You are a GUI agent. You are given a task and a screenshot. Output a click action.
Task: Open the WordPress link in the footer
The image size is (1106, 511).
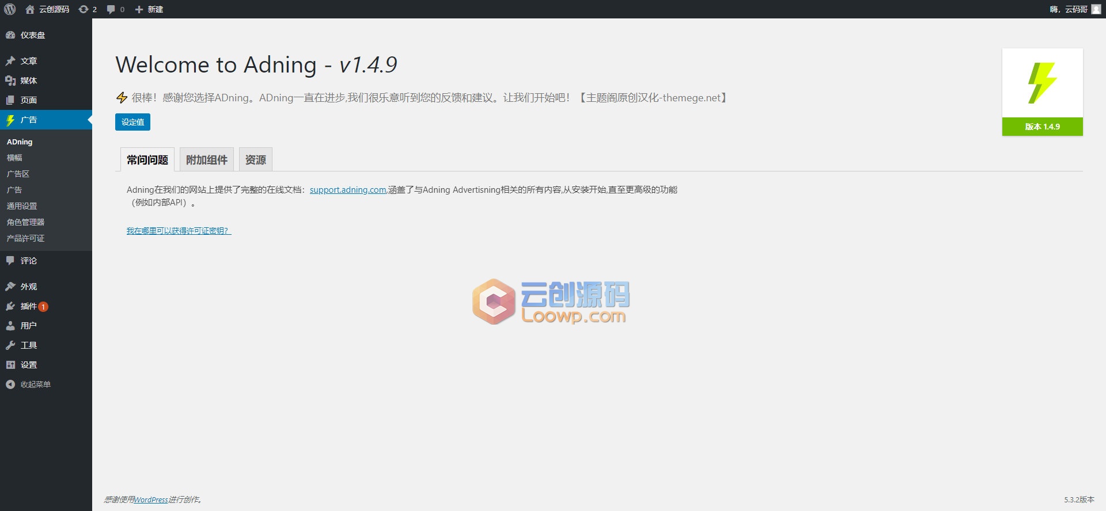point(151,499)
